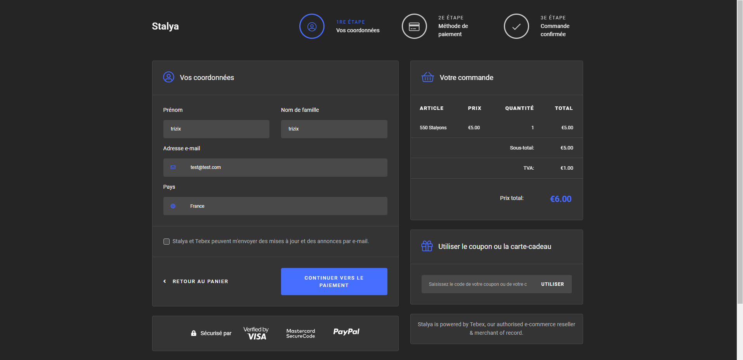Image resolution: width=743 pixels, height=360 pixels.
Task: Click the gift icon beside coupon heading
Action: click(427, 246)
